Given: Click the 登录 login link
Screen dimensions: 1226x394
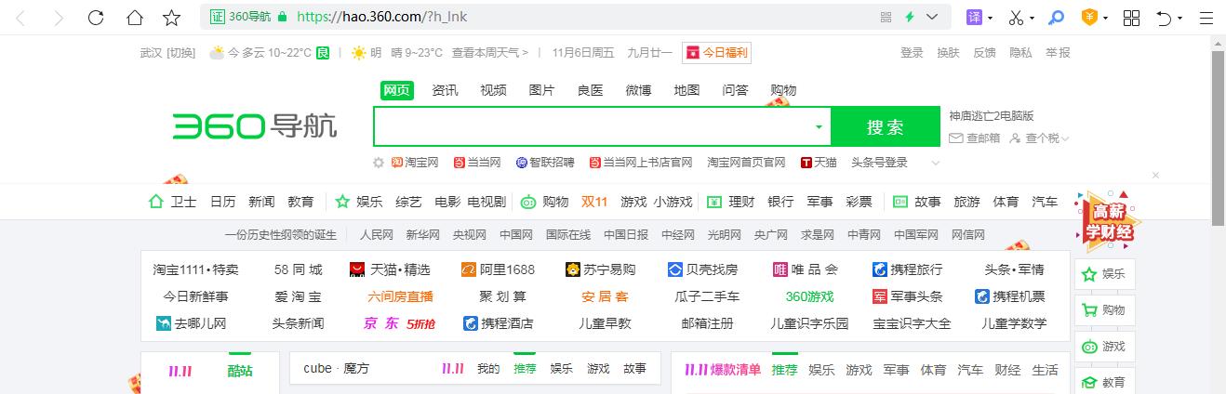Looking at the screenshot, I should coord(912,53).
